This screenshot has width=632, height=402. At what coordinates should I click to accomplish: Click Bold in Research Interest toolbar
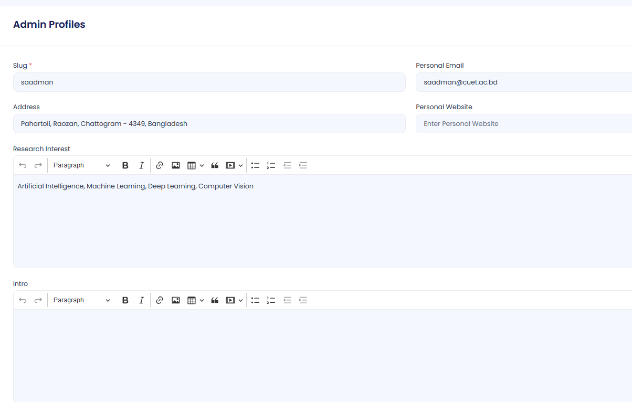point(125,165)
